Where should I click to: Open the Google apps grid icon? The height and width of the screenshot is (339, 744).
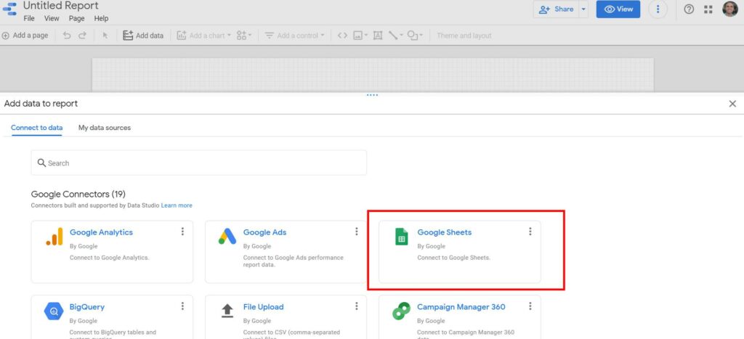708,9
